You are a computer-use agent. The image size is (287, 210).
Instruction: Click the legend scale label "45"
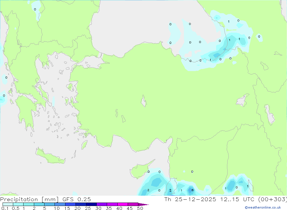(x=130, y=208)
